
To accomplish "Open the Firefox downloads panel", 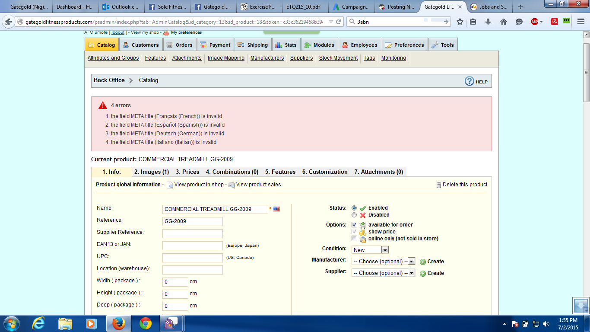I will tap(488, 22).
